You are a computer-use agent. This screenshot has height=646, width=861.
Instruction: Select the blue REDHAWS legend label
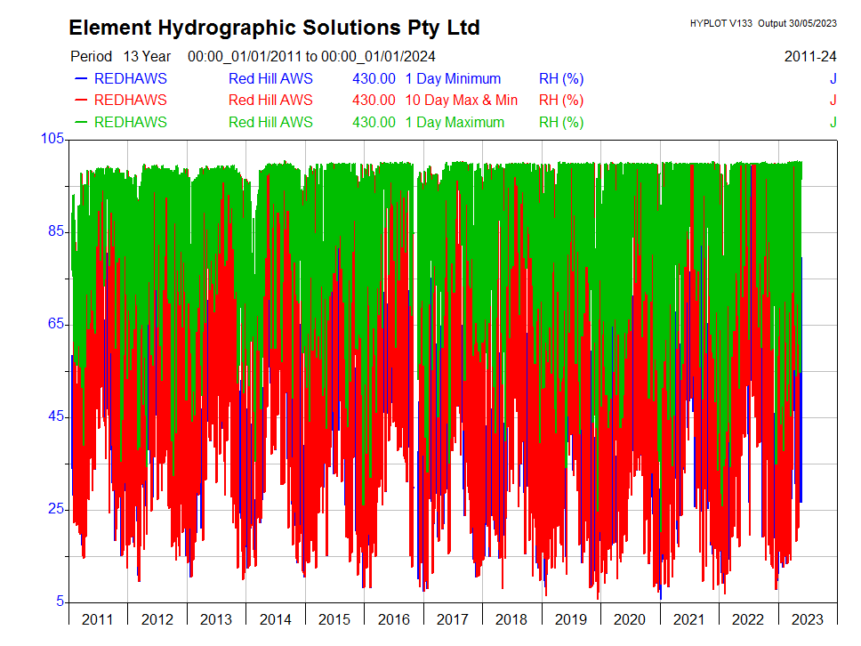pyautogui.click(x=130, y=78)
